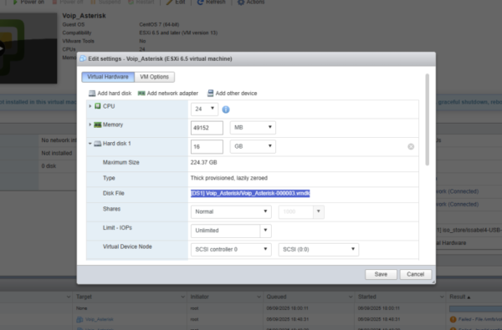Click the Voip_Asterisk VM icon in tasks
The height and width of the screenshot is (330, 502).
tap(79, 319)
